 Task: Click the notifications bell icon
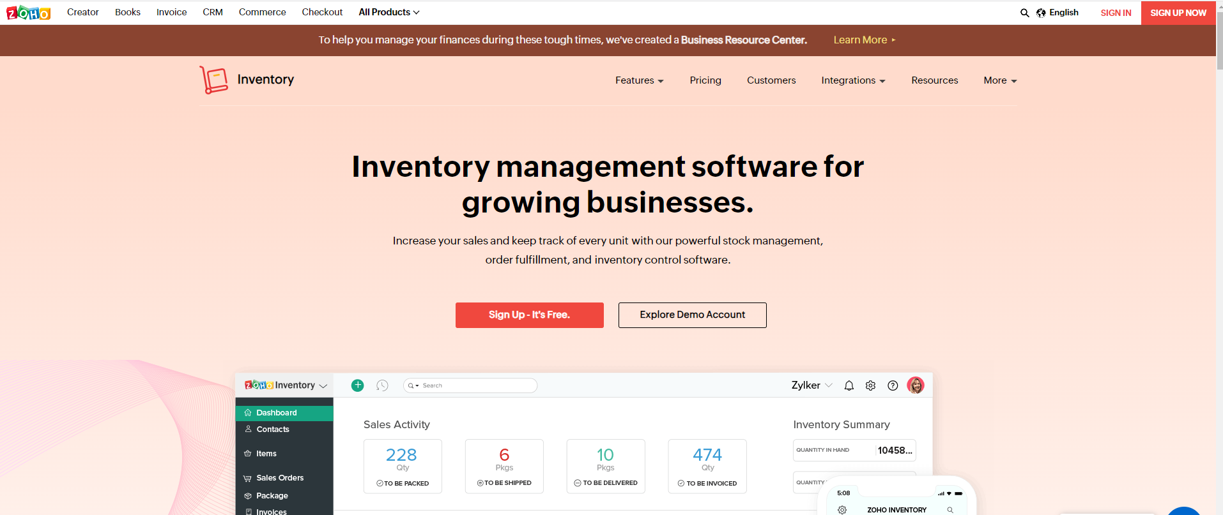point(849,385)
